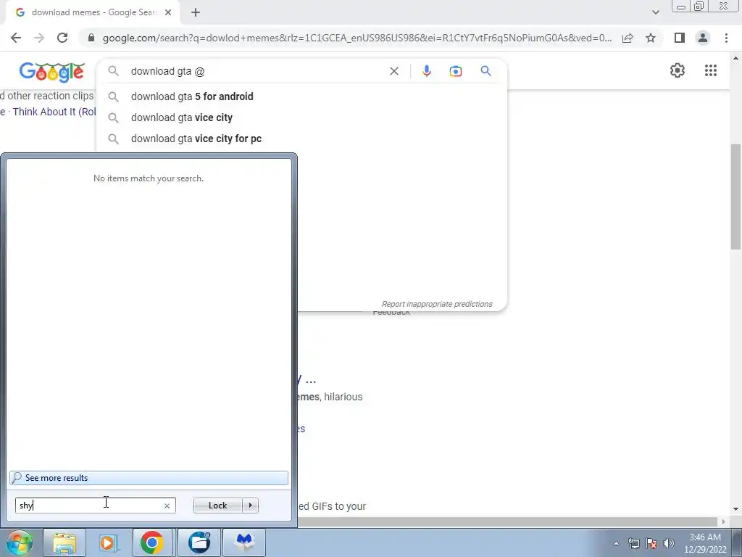
Task: Open a new Chrome tab
Action: (x=196, y=13)
